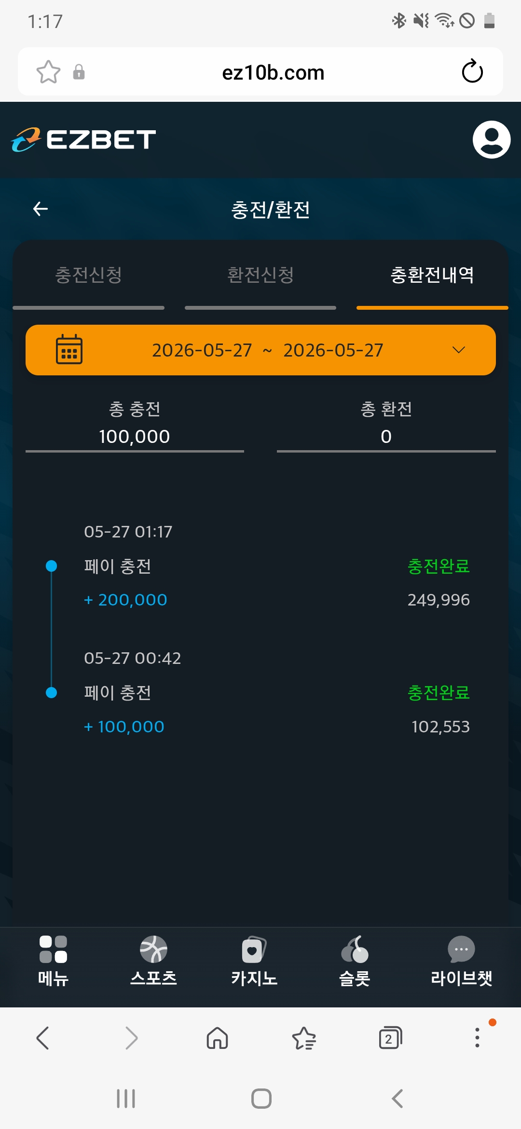Open the calendar icon in date bar
Screen dimensions: 521x1129
pyautogui.click(x=69, y=349)
